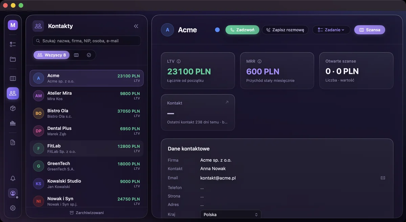406x222 pixels.
Task: Select the Nowak i Syn contact row
Action: coord(87,201)
